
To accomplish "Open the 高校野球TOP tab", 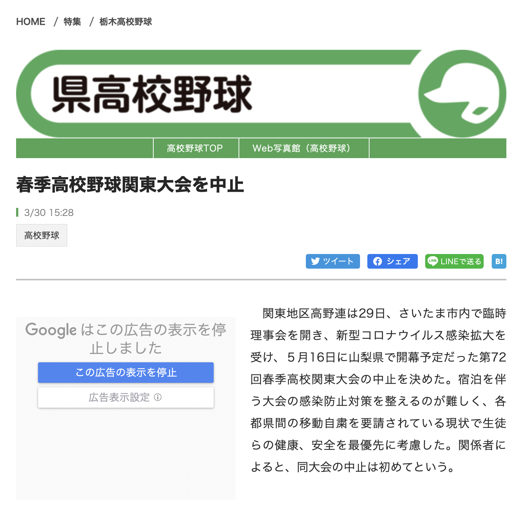I will pyautogui.click(x=196, y=148).
